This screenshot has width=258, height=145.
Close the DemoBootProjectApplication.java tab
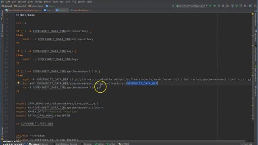coord(40,10)
